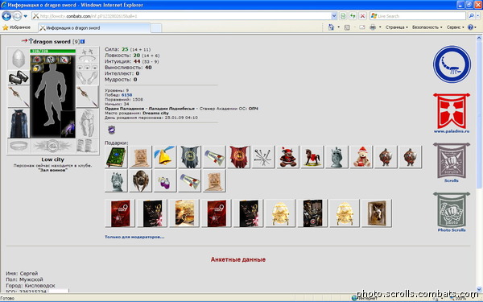The image size is (483, 302).
Task: Open the Избранное favorites panel
Action: click(17, 27)
